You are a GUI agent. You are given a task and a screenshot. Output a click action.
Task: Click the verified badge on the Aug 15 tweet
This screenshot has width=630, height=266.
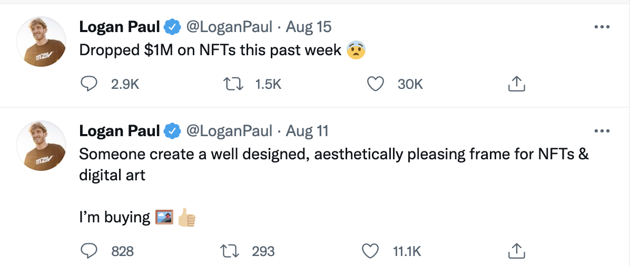[x=173, y=27]
